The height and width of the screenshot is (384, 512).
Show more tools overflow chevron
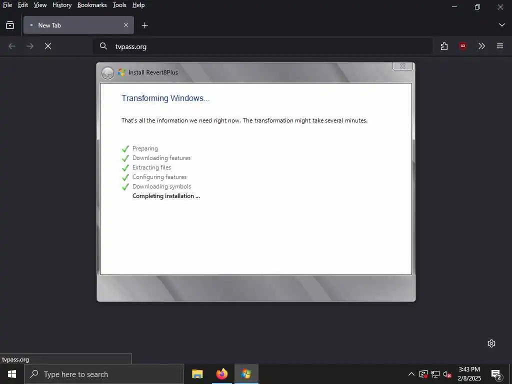(481, 46)
